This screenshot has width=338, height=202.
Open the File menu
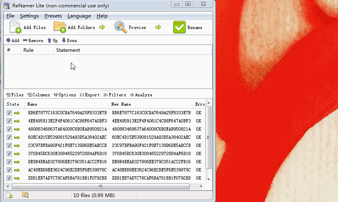point(10,16)
